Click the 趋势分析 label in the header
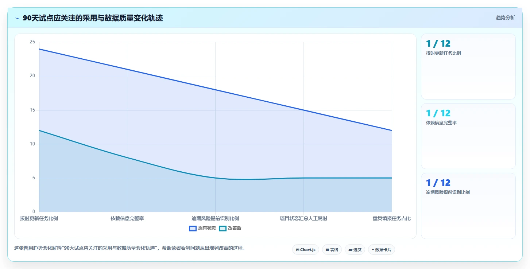Screen dimensions: 530x269 tap(505, 17)
